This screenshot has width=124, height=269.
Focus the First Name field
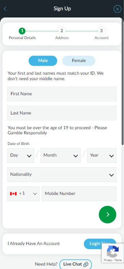click(x=62, y=94)
